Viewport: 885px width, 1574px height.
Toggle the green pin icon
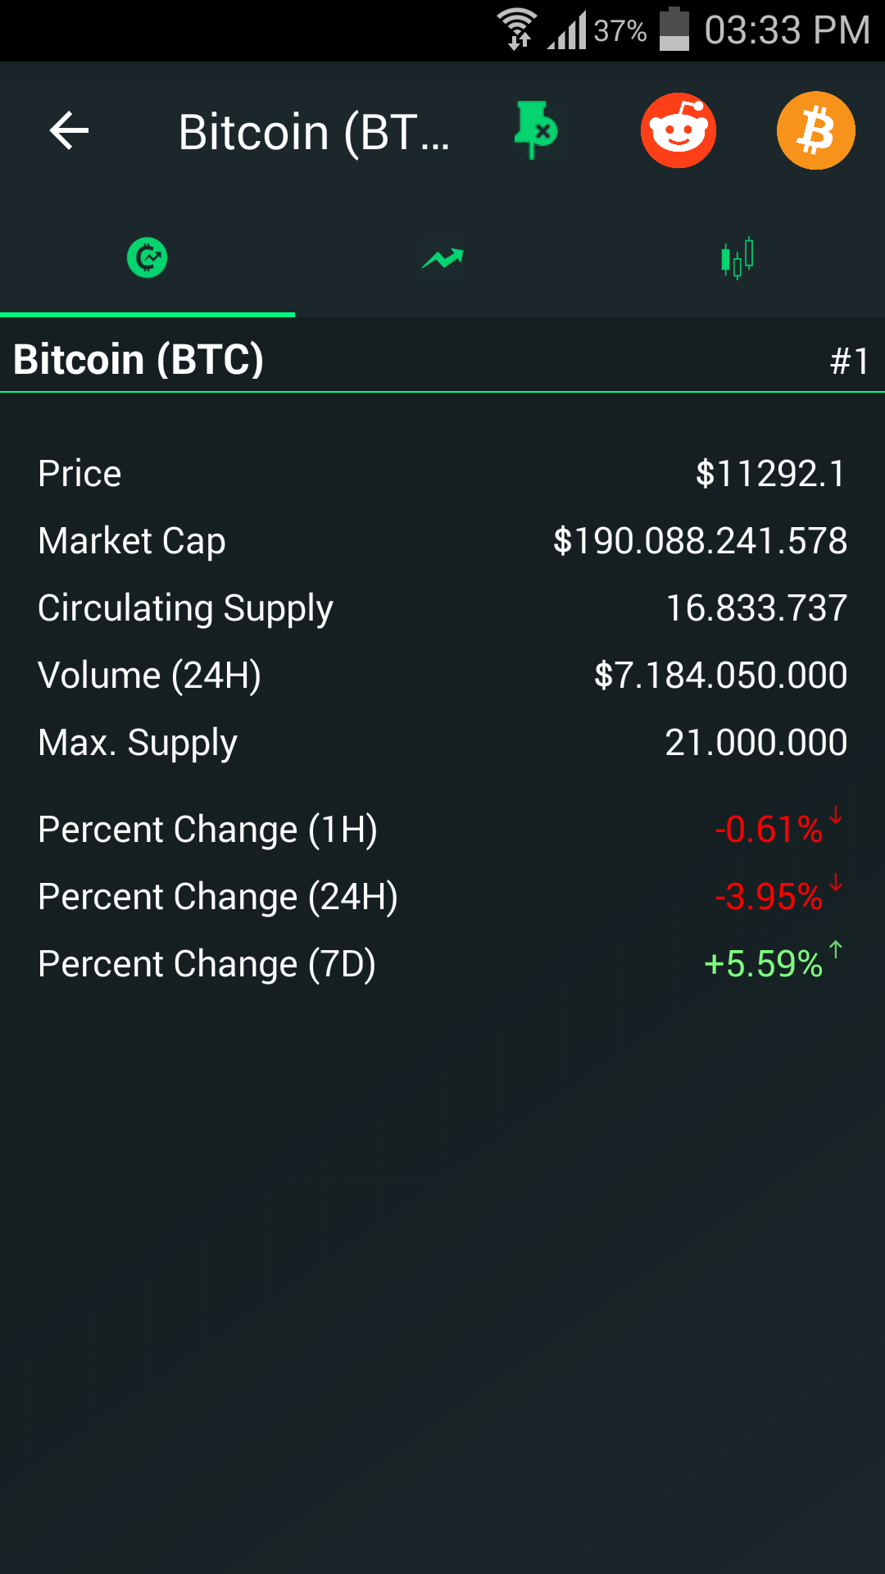tap(536, 130)
